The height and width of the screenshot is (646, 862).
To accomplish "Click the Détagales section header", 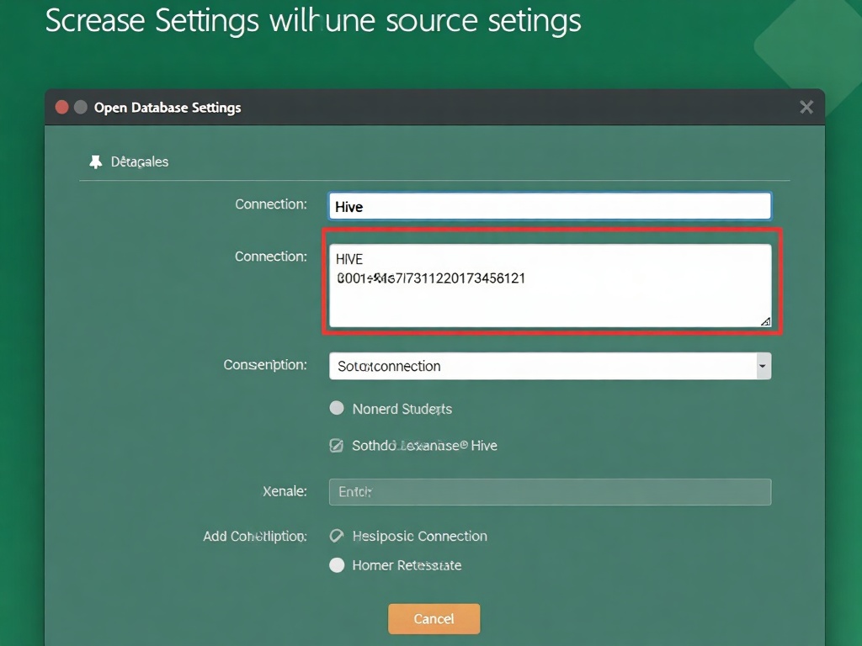I will [x=140, y=162].
